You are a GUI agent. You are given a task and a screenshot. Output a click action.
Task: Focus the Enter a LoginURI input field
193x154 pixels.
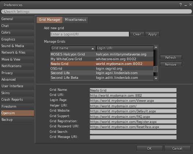[90, 34]
